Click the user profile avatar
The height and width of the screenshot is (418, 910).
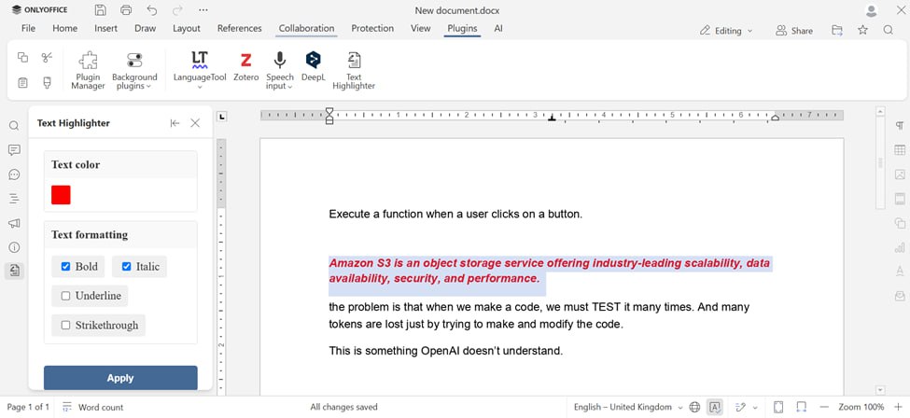tap(871, 10)
